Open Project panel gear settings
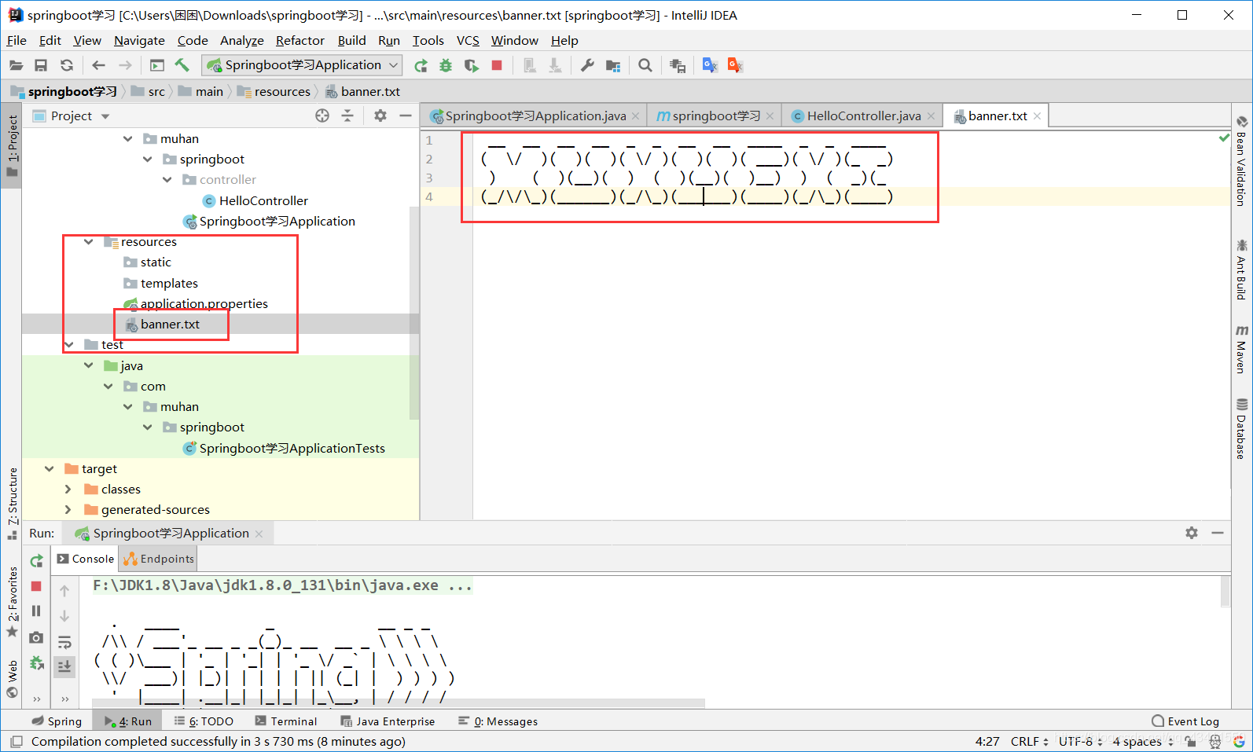This screenshot has height=752, width=1253. pyautogui.click(x=380, y=116)
